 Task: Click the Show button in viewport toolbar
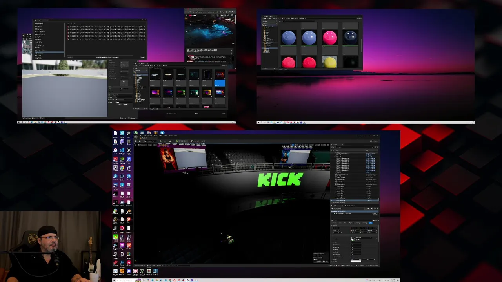coord(155,145)
